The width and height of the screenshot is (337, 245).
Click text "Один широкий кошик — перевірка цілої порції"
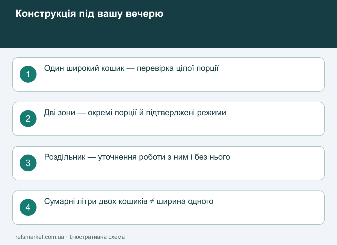131,68
